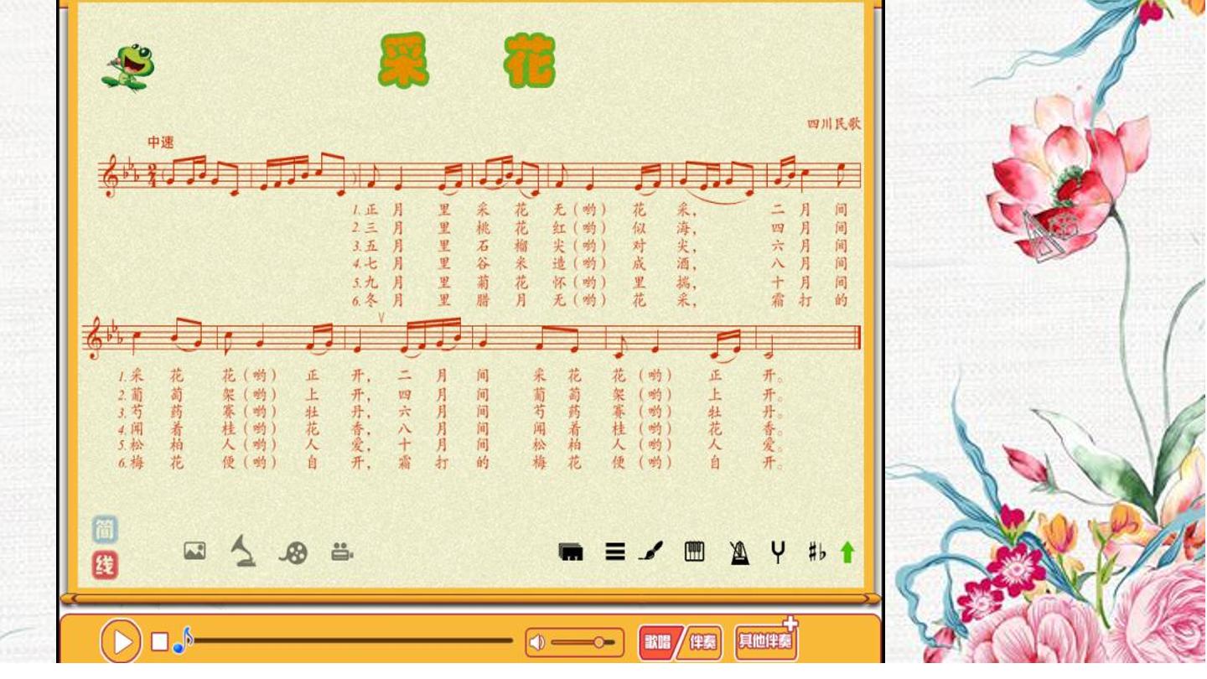This screenshot has width=1207, height=679.
Task: Click the singing frog mascot icon
Action: tap(128, 67)
